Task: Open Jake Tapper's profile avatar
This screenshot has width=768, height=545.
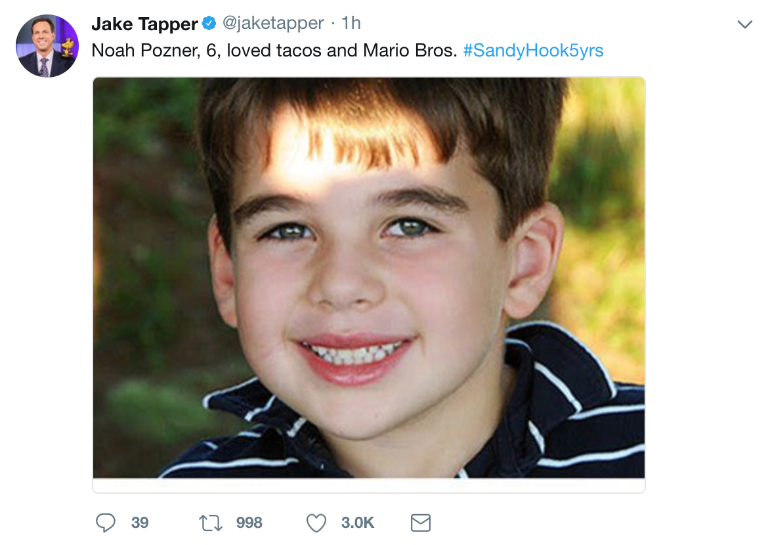Action: click(47, 46)
